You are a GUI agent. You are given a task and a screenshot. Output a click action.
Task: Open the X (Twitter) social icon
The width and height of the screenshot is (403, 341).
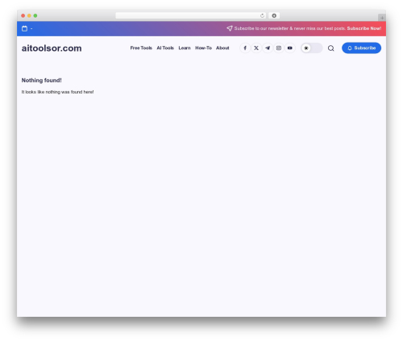[256, 48]
